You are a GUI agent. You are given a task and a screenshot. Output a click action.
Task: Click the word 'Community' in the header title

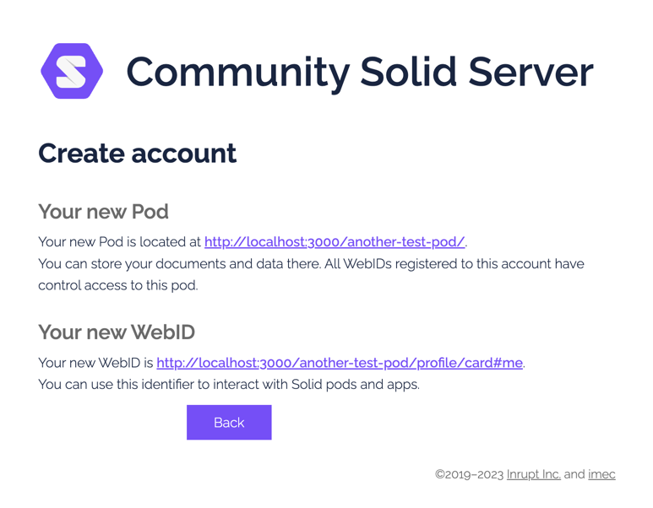click(237, 73)
